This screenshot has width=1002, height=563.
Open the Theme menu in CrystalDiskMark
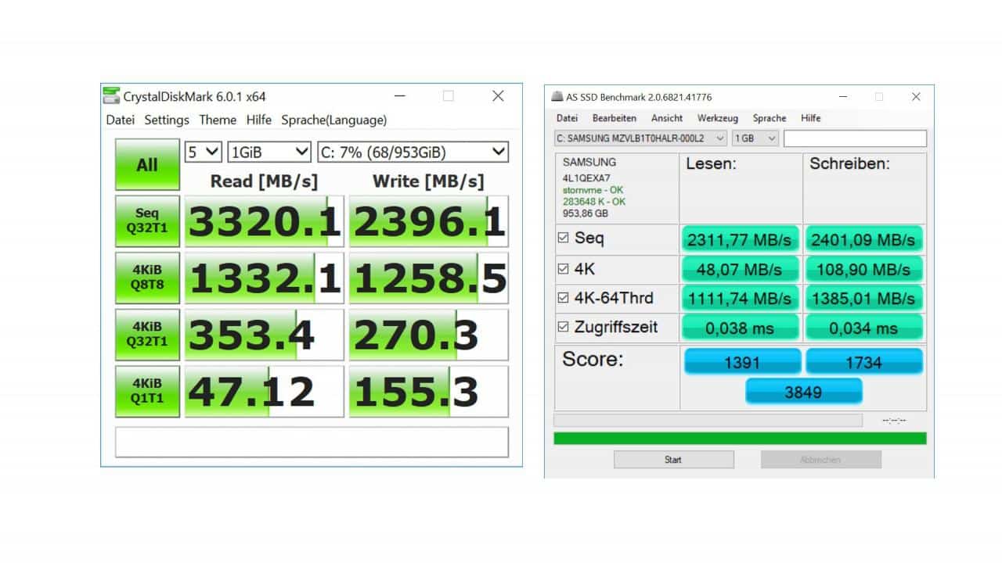[x=218, y=120]
